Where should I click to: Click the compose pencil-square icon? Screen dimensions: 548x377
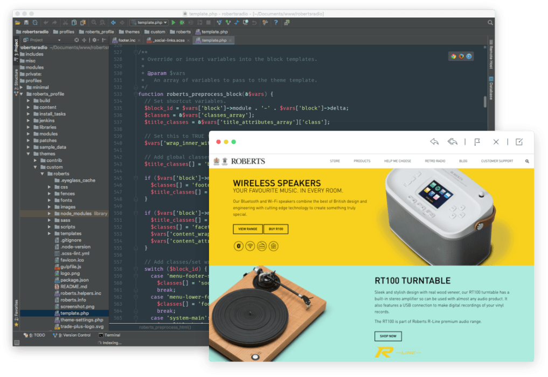pos(519,142)
